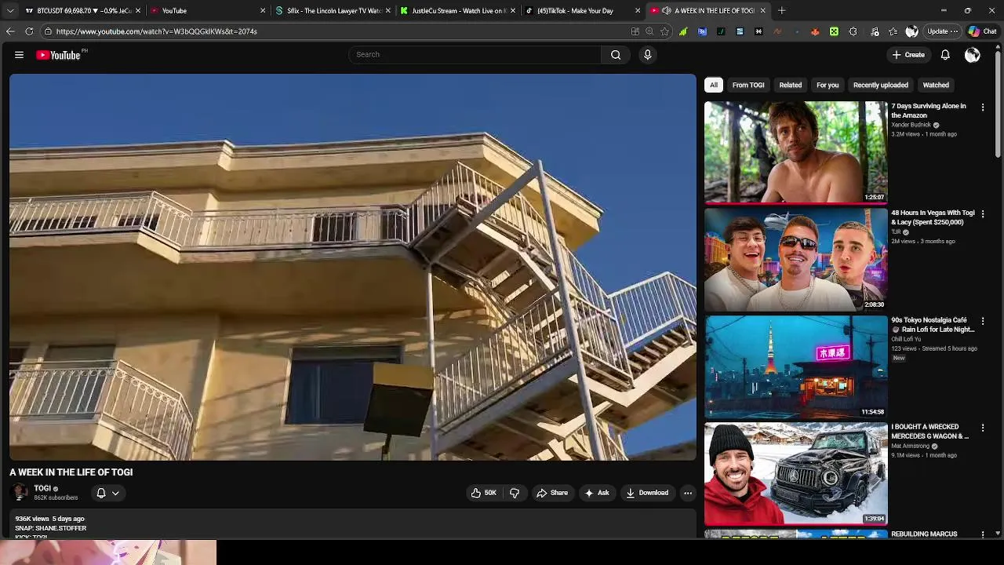This screenshot has height=565, width=1004.
Task: Select the Related filter chip
Action: [791, 85]
